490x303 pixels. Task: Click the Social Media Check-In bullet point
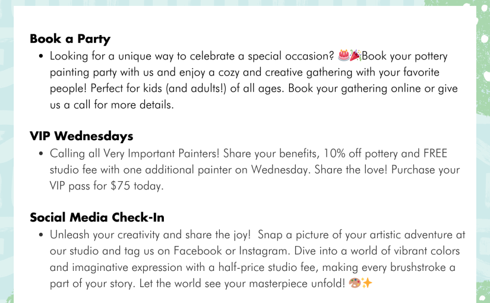click(x=41, y=235)
